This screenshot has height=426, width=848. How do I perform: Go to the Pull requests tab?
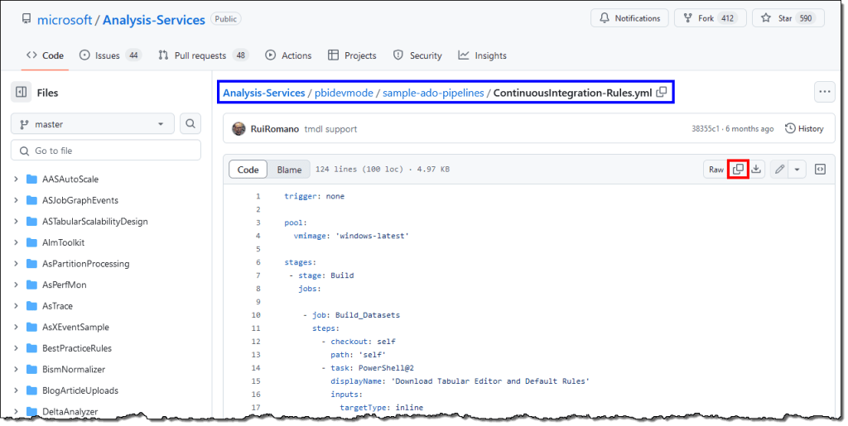pos(203,55)
